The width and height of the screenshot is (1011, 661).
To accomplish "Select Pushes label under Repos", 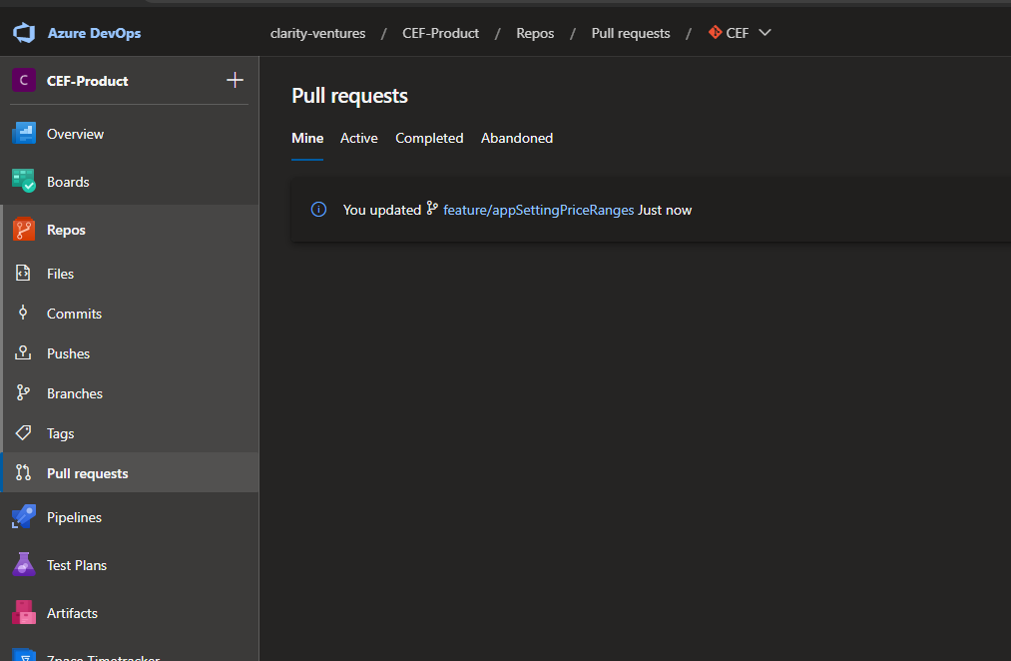I will (68, 354).
